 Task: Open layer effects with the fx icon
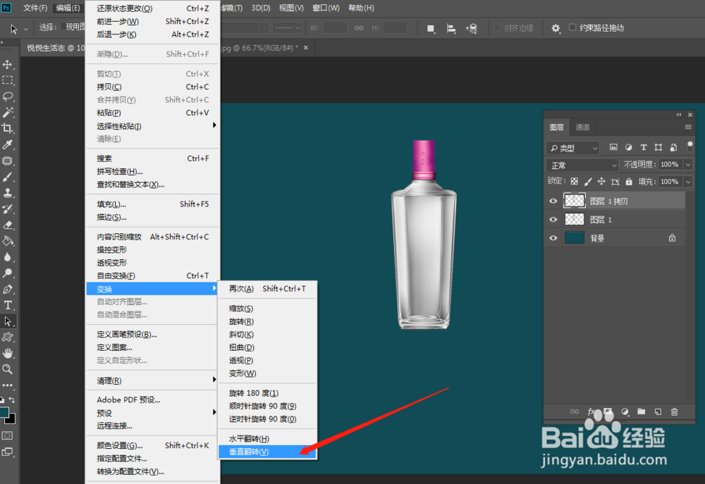point(591,411)
